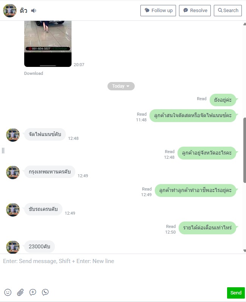Mark the conversation as Resolve
Screen dimensions: 246x302
[195, 11]
